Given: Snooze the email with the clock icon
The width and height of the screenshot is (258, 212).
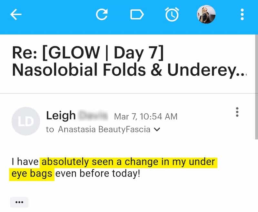Looking at the screenshot, I should (172, 15).
